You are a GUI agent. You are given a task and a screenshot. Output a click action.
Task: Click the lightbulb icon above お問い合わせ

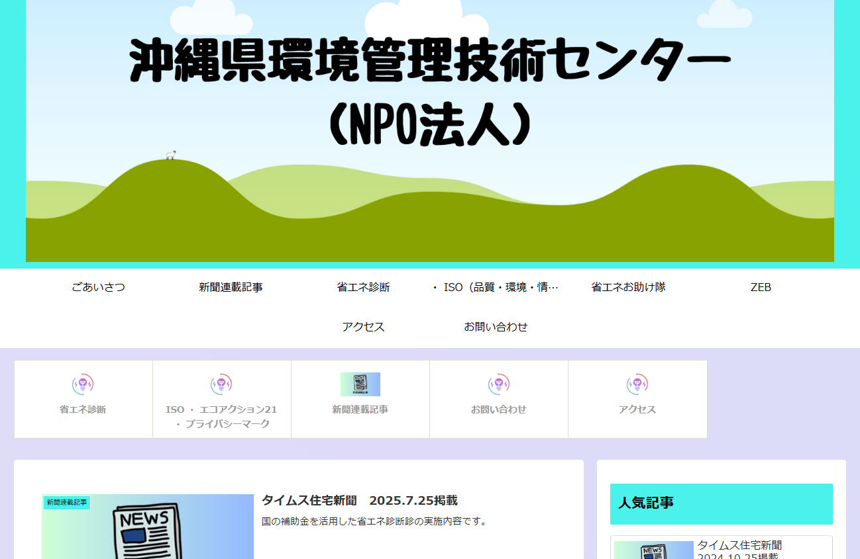coord(498,384)
